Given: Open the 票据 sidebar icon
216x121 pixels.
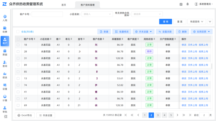Looking at the screenshot, I should (x=5, y=52).
